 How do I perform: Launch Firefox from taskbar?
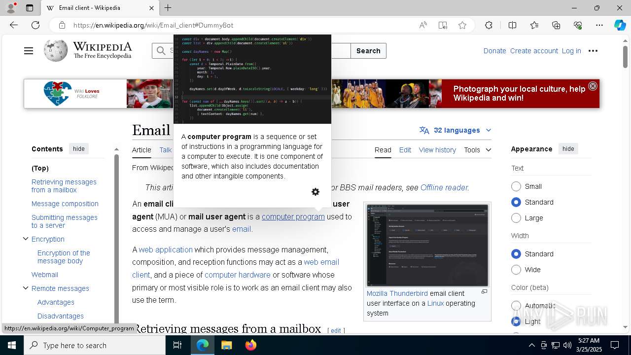(251, 345)
